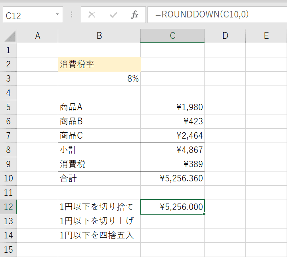Select row 3 header
Image resolution: width=287 pixels, height=257 pixels.
click(x=8, y=78)
